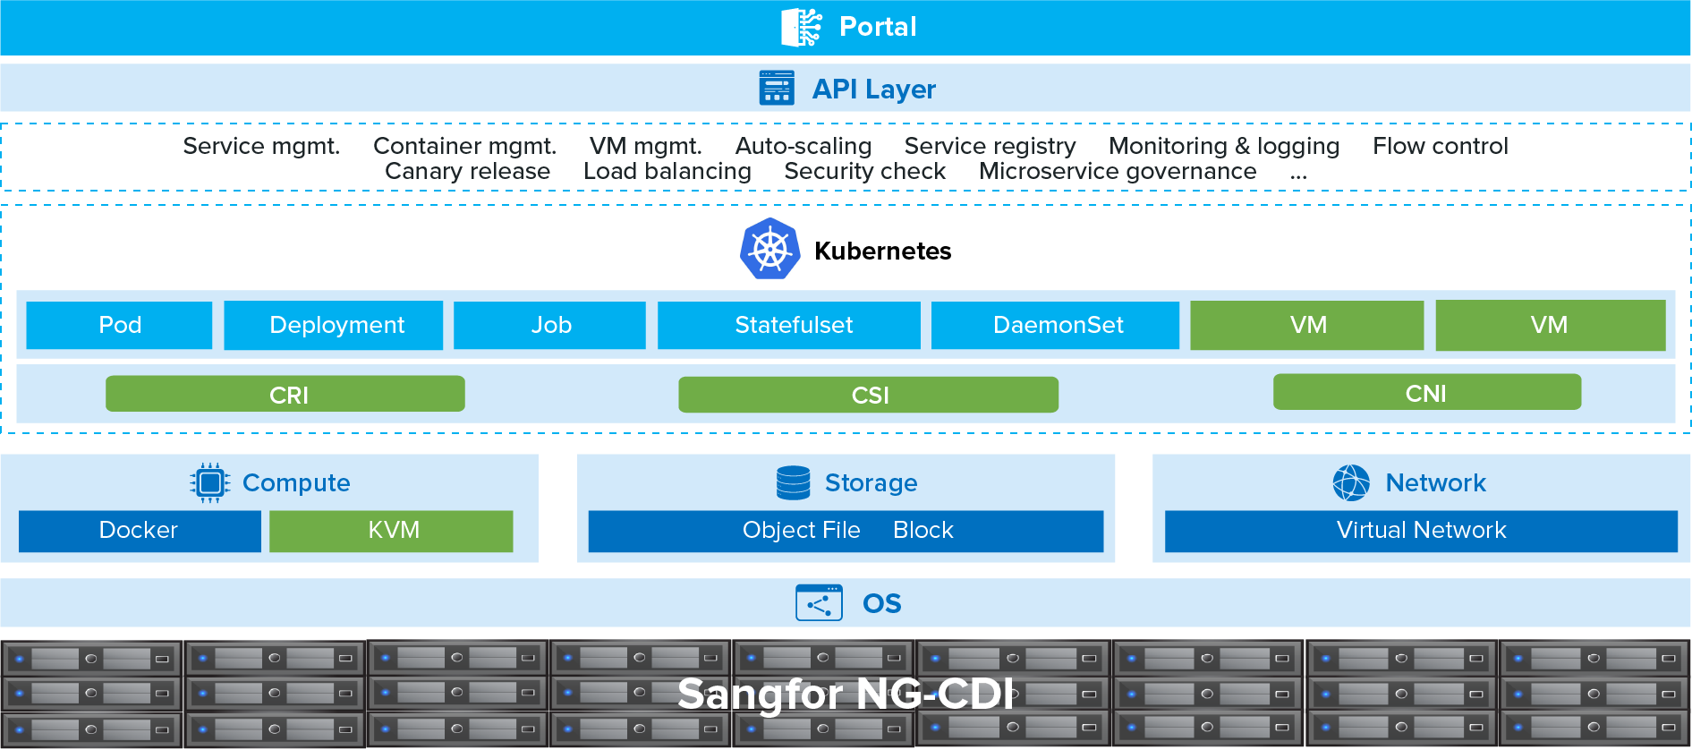Click the Sangfor NG-CDI server rack text

tap(846, 694)
